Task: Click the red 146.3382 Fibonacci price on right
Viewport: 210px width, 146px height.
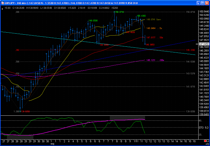Action: point(190,50)
